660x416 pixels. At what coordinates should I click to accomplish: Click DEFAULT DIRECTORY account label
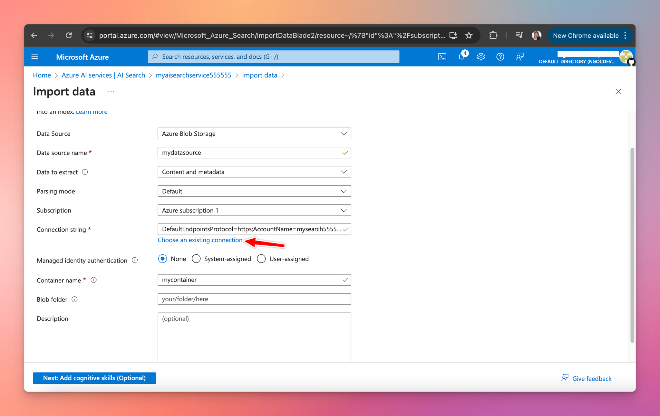pyautogui.click(x=577, y=62)
